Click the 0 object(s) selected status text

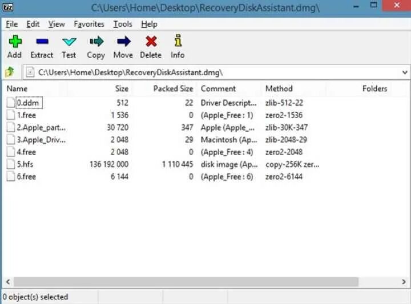click(35, 297)
